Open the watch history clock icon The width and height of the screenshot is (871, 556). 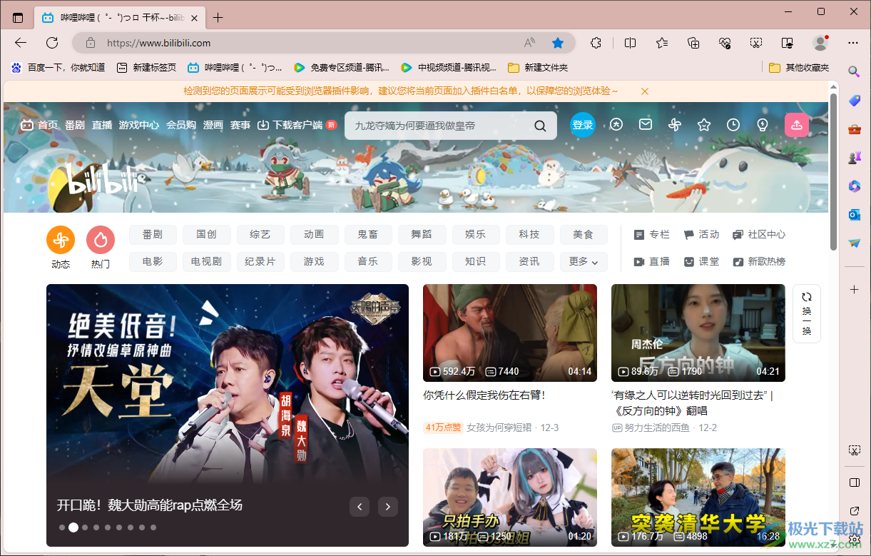click(733, 125)
